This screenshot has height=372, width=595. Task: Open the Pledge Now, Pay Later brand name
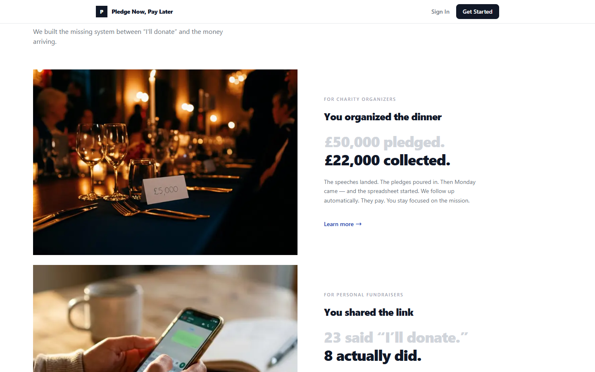tap(142, 12)
